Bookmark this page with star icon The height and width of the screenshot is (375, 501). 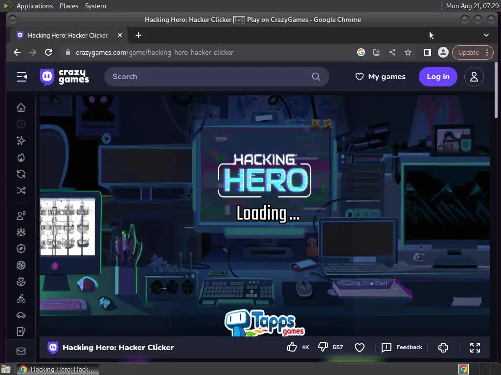408,52
